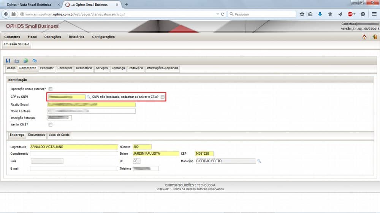380x213 pixels.
Task: Click the blue folder toolbar icon
Action: 35,61
